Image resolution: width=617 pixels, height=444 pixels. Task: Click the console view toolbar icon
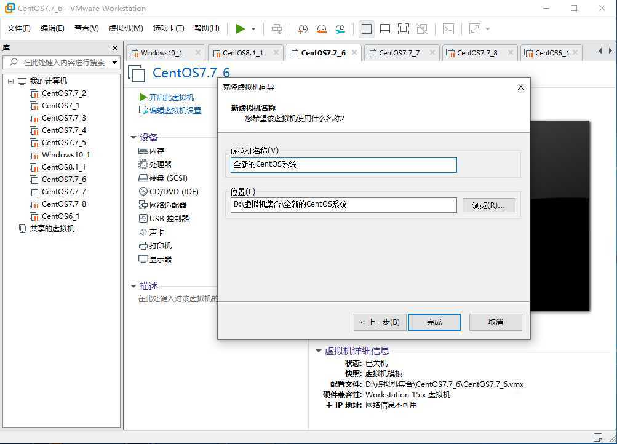point(448,29)
